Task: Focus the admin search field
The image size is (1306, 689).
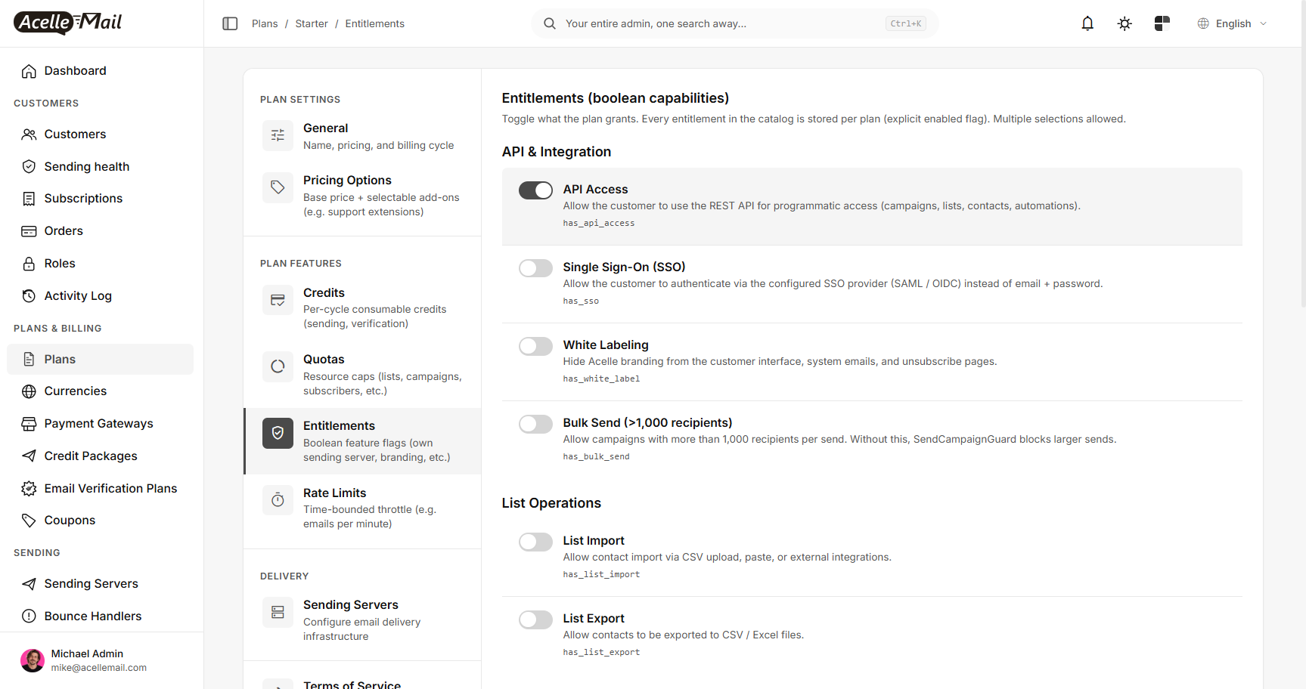Action: (x=734, y=23)
